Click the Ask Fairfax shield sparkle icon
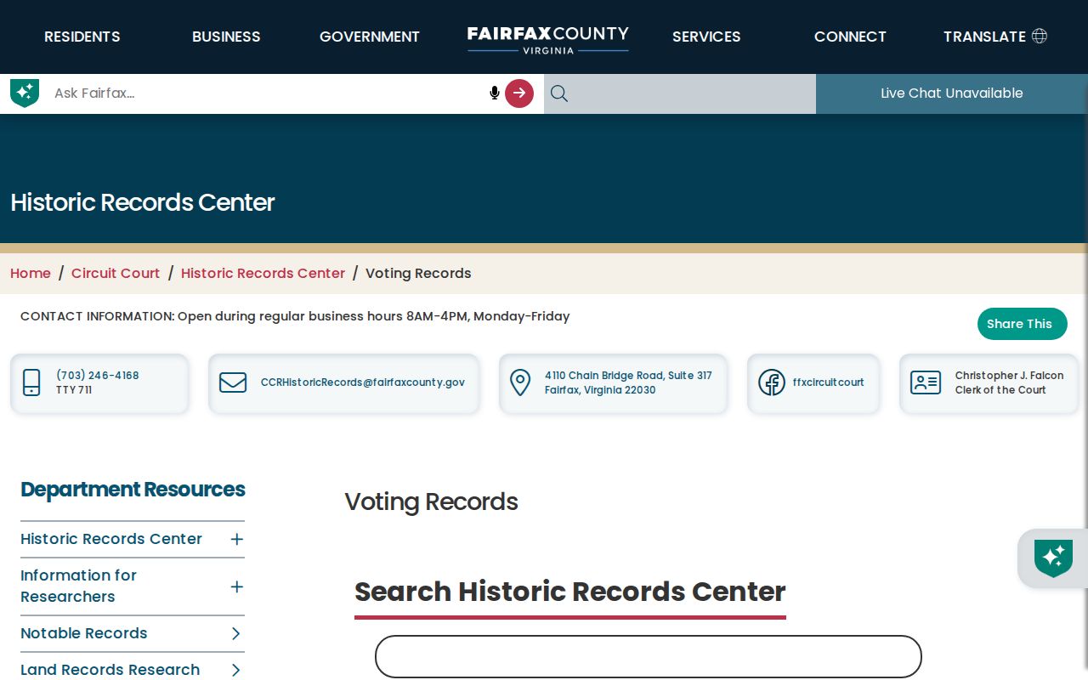Image resolution: width=1088 pixels, height=680 pixels. 25,93
